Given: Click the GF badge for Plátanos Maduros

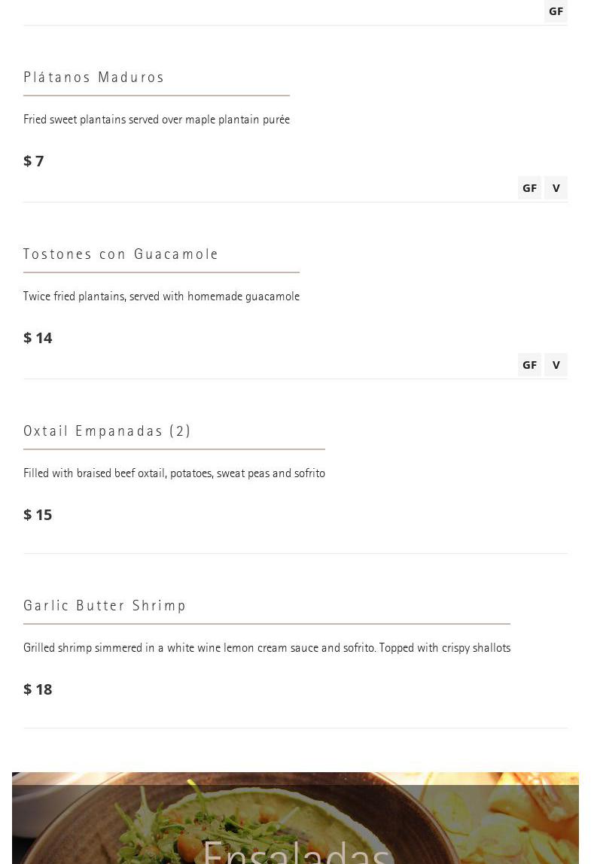Looking at the screenshot, I should pos(529,187).
